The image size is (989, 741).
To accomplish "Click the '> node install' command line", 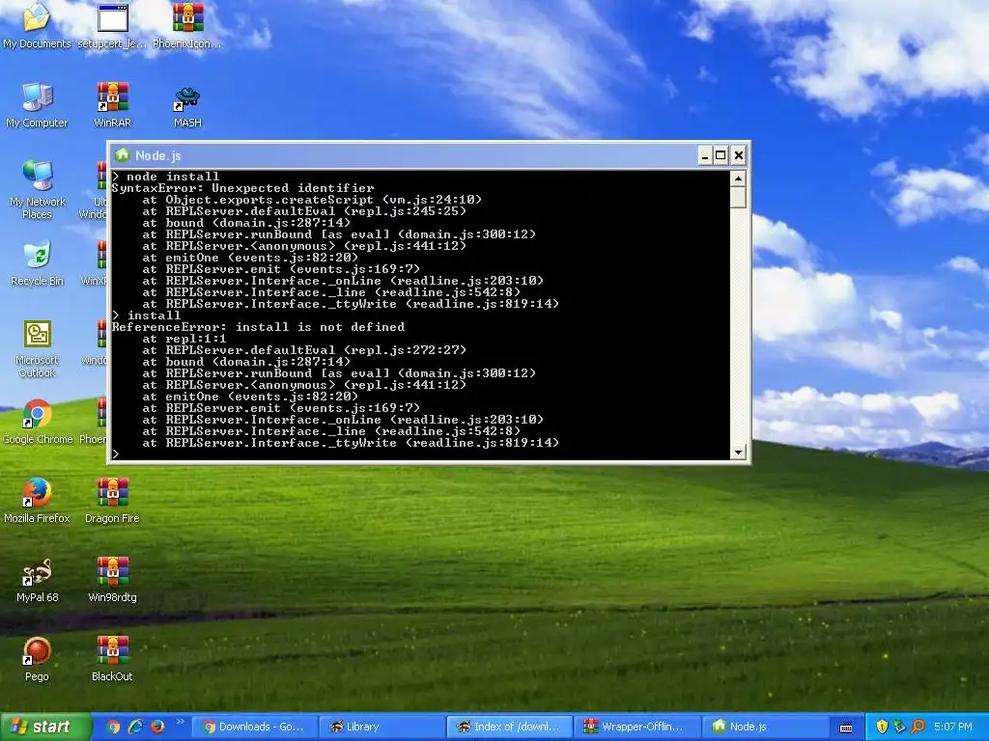I will pos(166,177).
